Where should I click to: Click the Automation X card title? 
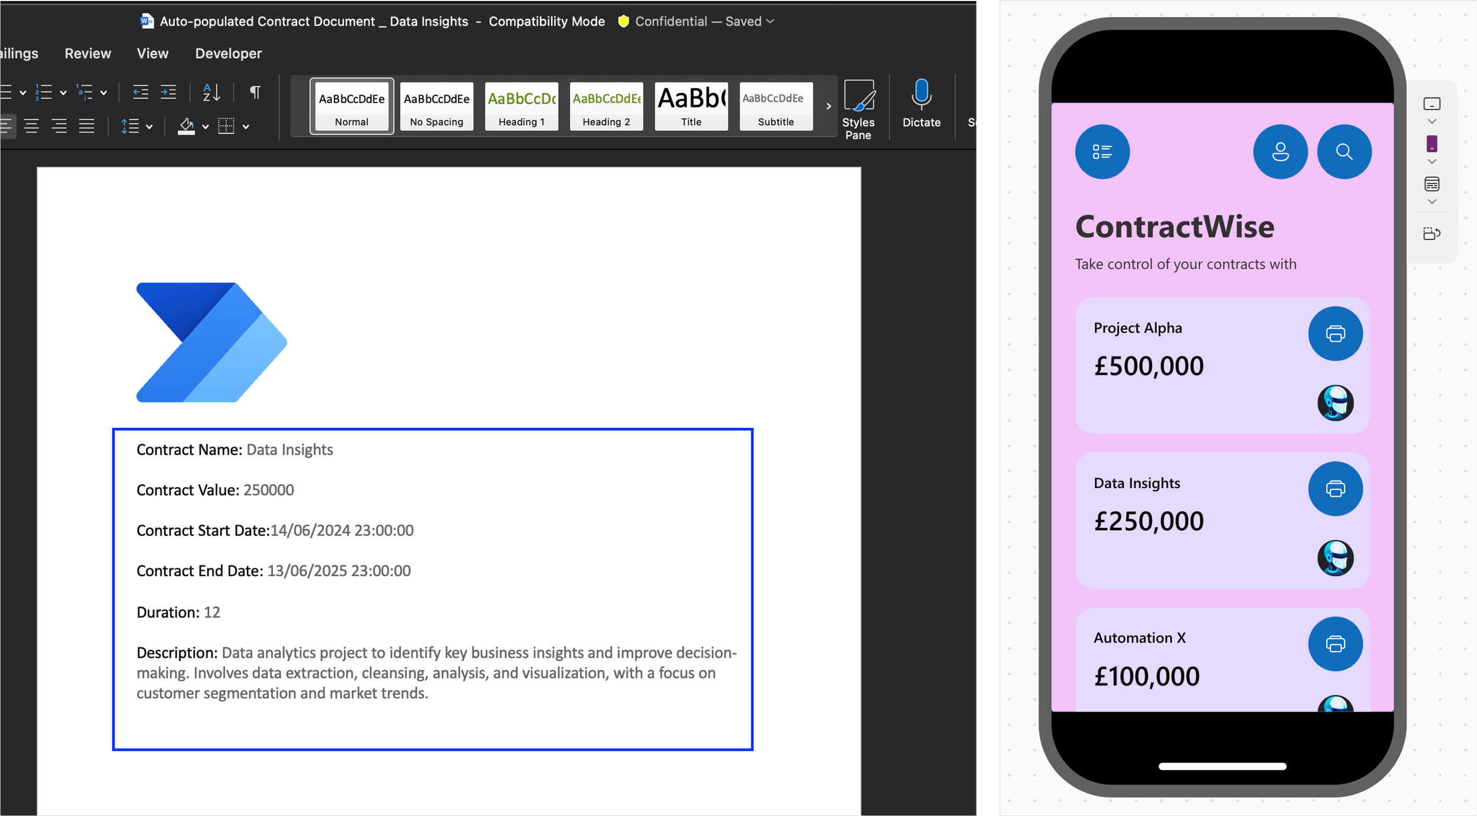[x=1140, y=638]
